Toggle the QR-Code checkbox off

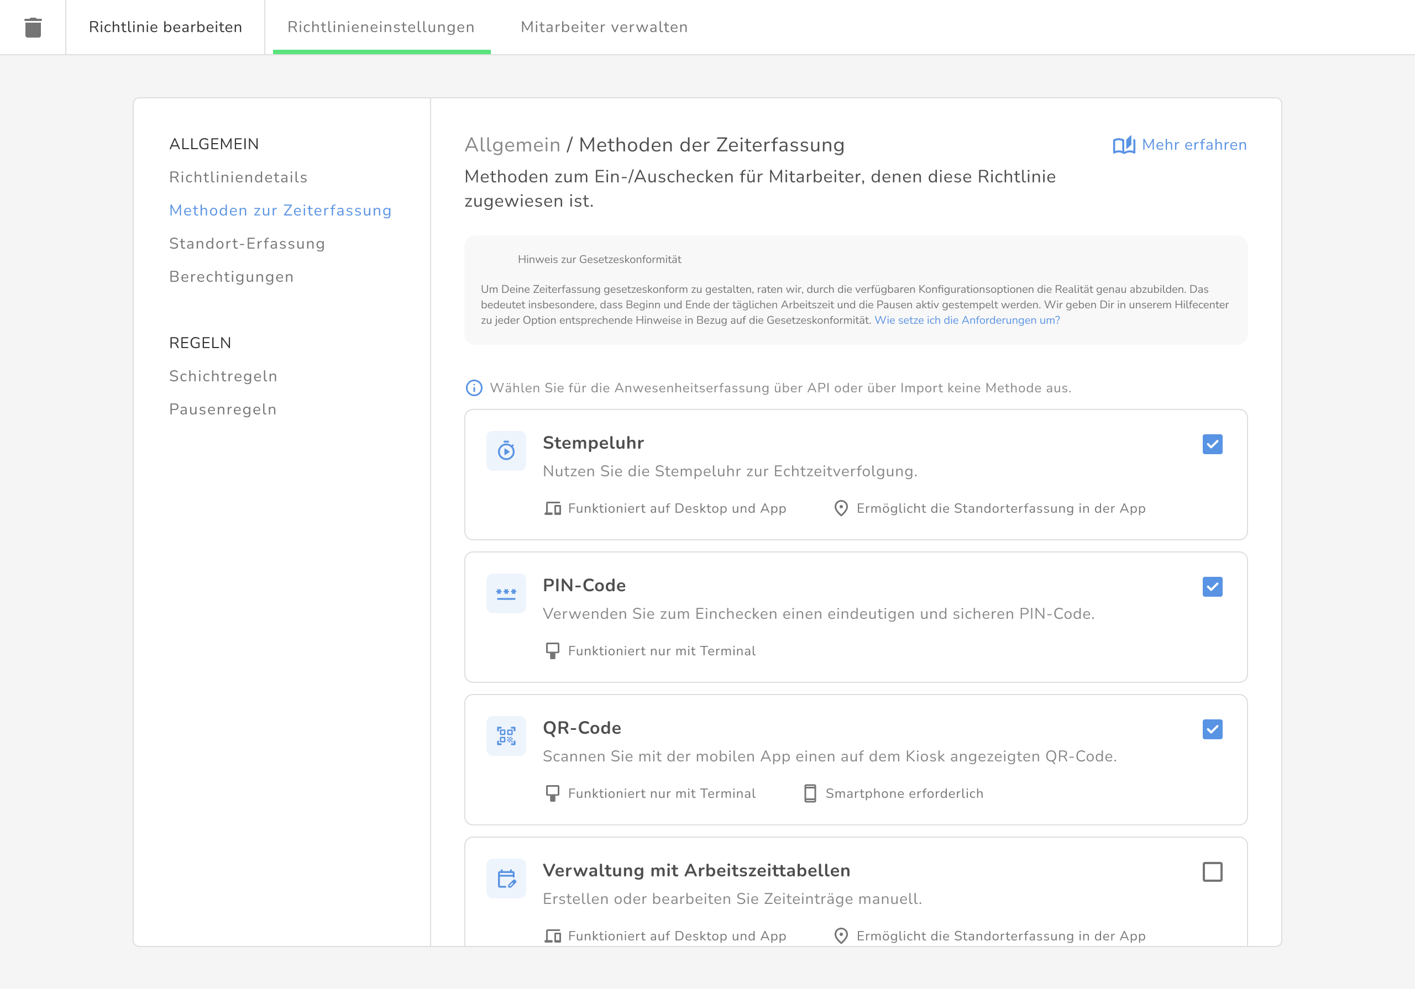[x=1212, y=729]
